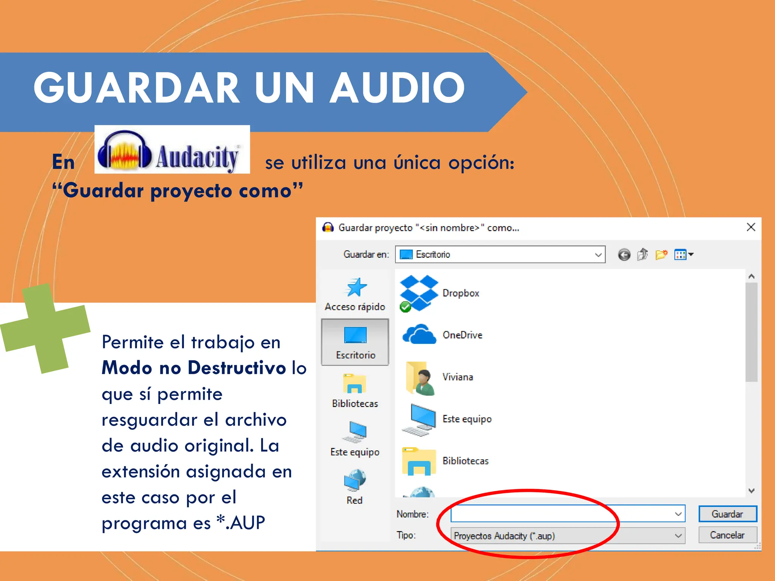This screenshot has width=775, height=581.
Task: Select the Dropbox folder icon
Action: tap(419, 293)
